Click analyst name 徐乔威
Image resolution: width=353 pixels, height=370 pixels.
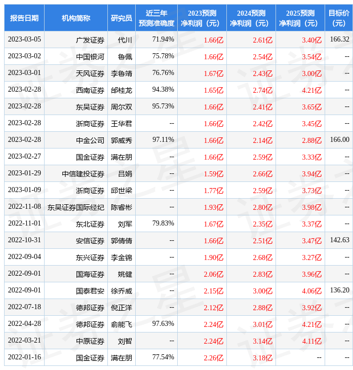coord(122,291)
